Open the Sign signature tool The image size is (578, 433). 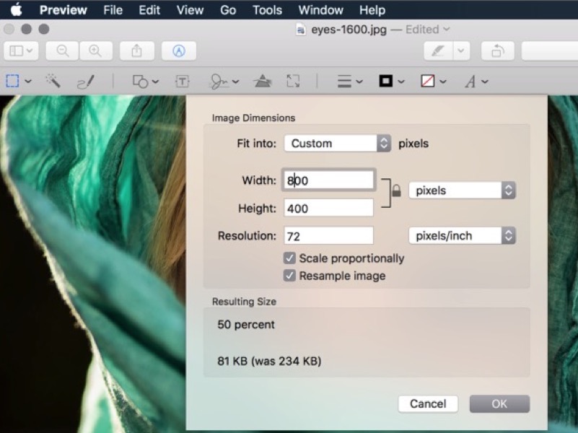219,82
